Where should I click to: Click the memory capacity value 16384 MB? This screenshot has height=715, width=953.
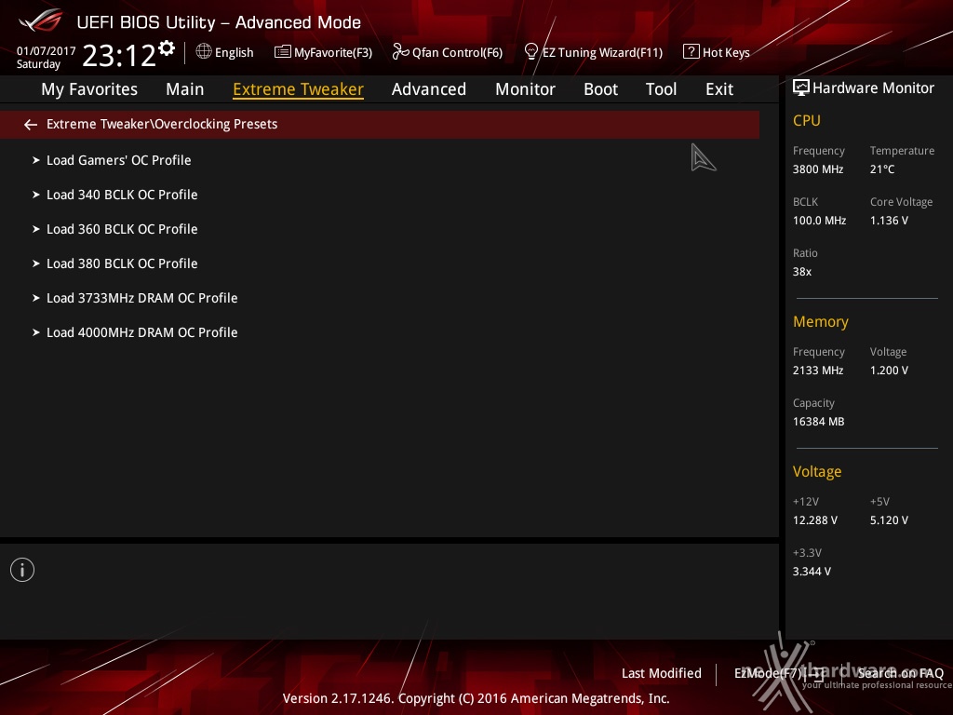[819, 422]
